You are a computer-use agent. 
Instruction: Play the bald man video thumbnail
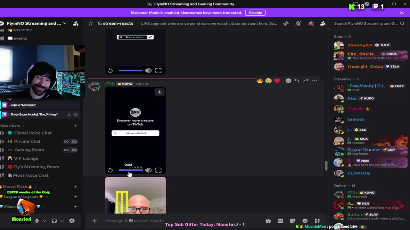[135, 195]
